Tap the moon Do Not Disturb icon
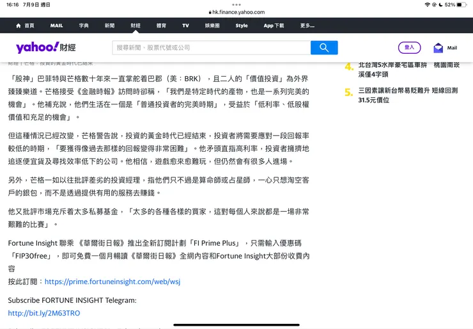The image size is (473, 329). pos(441,4)
